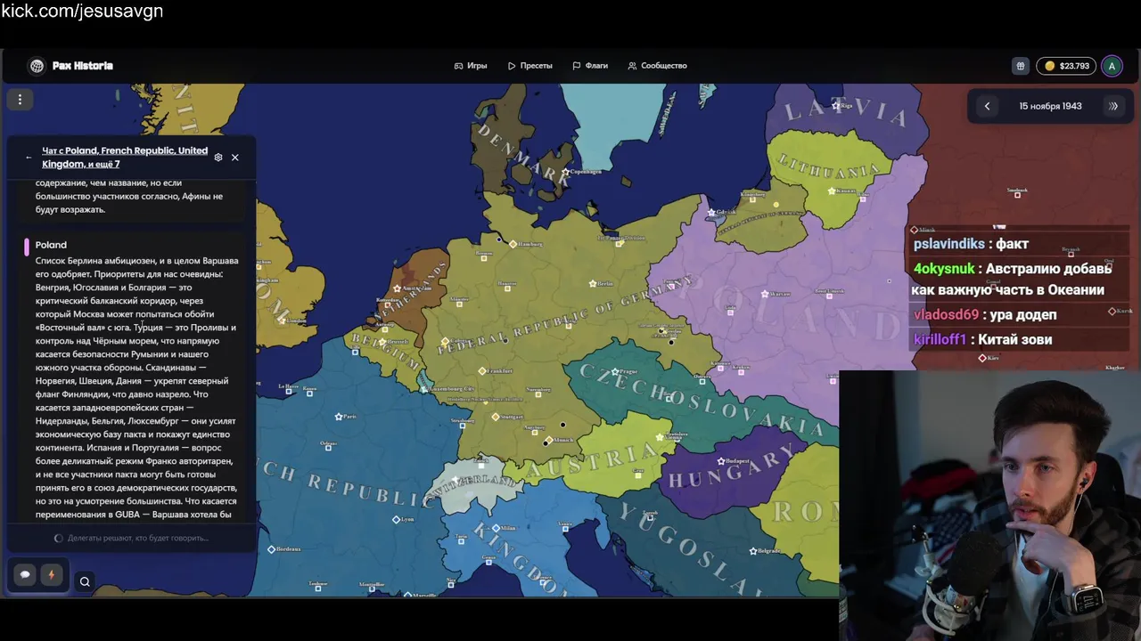Screen dimensions: 1141x641
Task: Open the $23.793 coin balance
Action: pos(1067,66)
